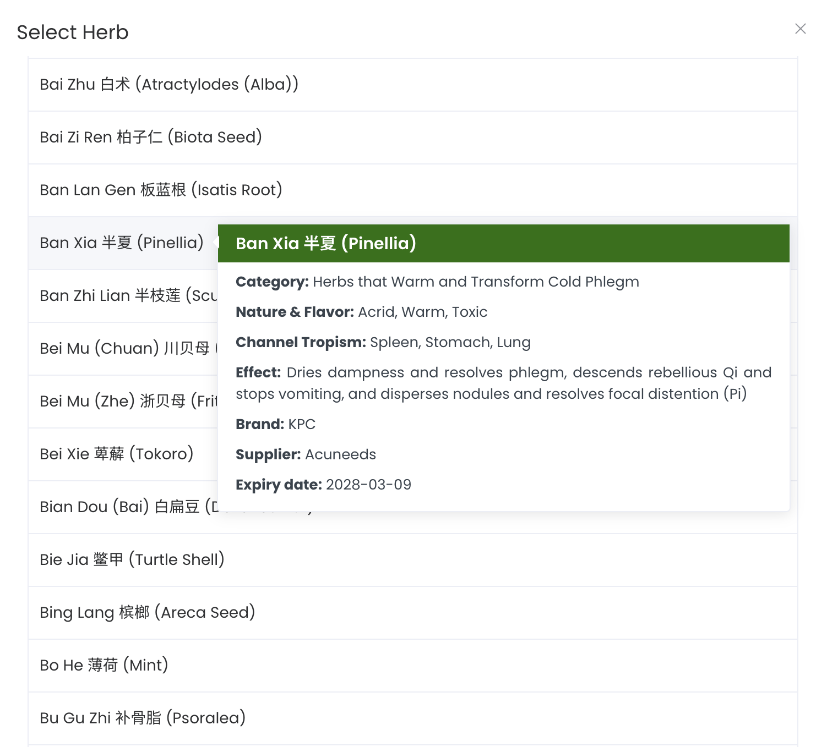Click the Category line in tooltip
The height and width of the screenshot is (747, 827).
pos(437,282)
